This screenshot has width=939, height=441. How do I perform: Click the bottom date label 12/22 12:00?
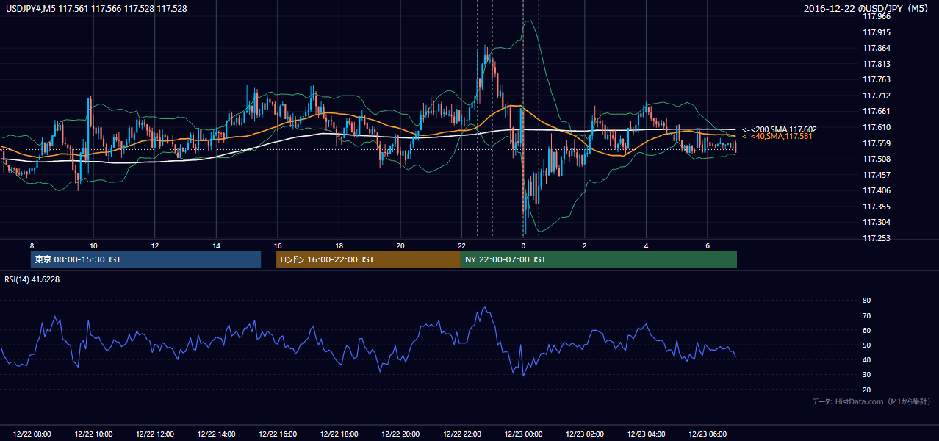(155, 434)
